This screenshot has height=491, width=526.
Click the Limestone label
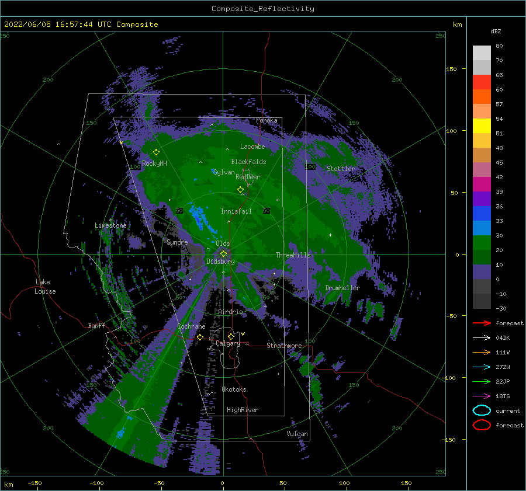click(110, 225)
